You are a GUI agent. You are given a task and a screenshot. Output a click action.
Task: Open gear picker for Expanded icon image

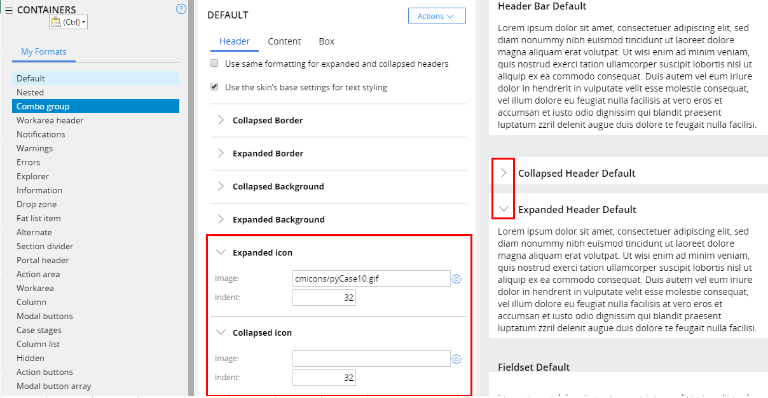(456, 279)
